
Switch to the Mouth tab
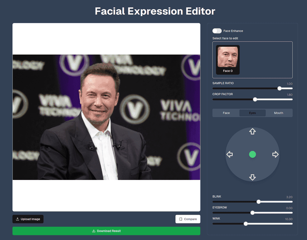point(278,113)
